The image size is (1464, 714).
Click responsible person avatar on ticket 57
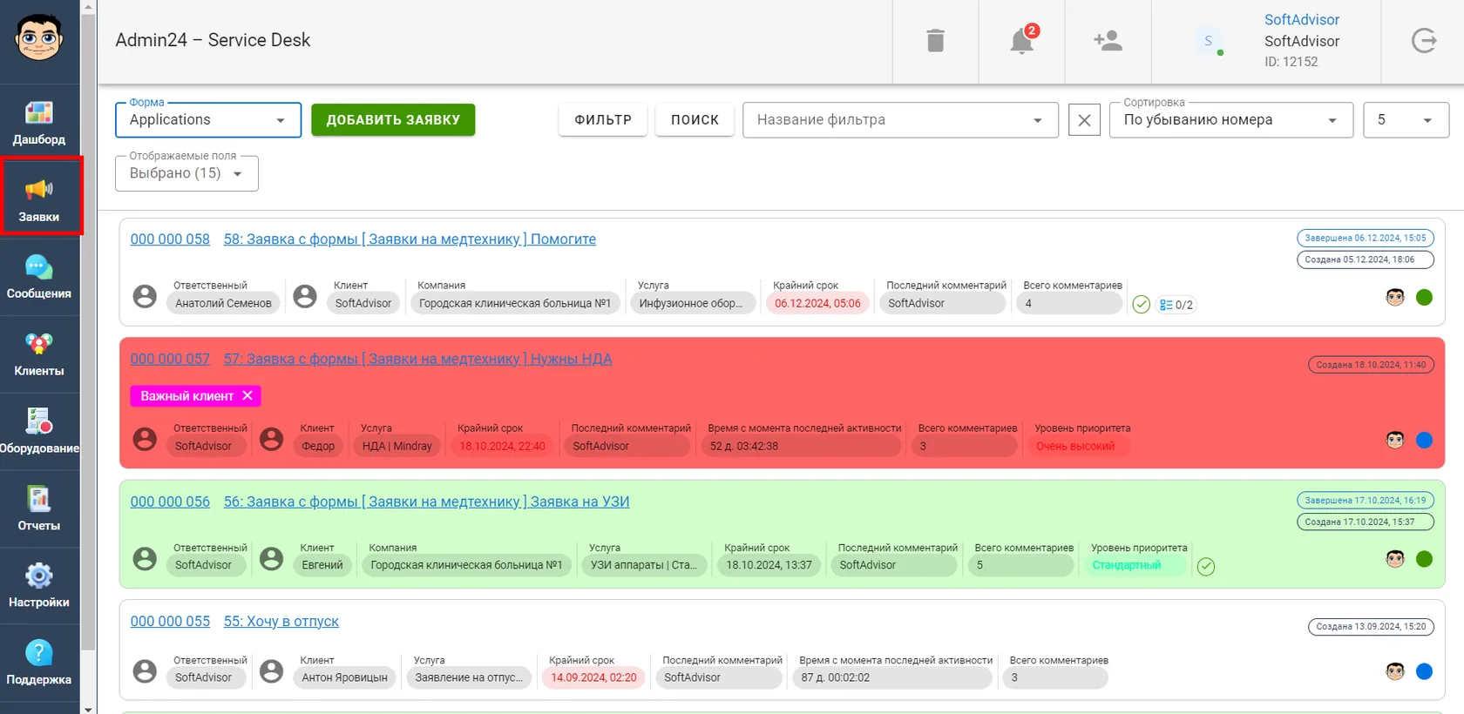click(145, 439)
